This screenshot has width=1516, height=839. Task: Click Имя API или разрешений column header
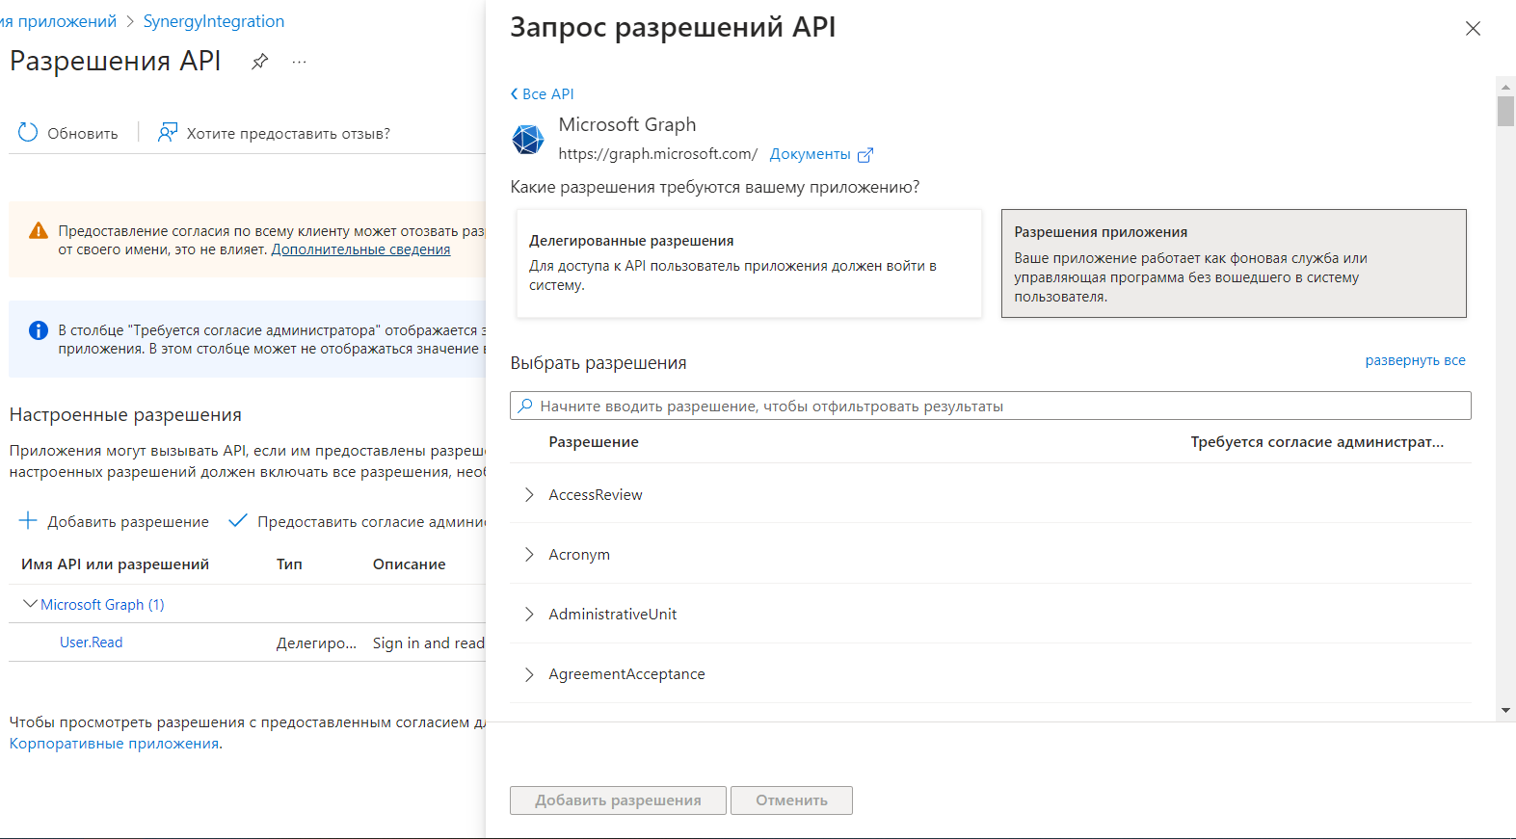point(115,564)
